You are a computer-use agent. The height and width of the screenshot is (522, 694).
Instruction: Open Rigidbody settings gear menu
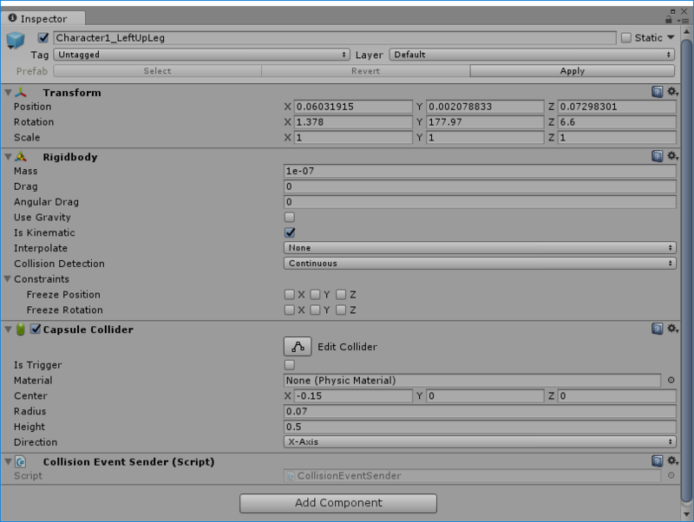673,156
